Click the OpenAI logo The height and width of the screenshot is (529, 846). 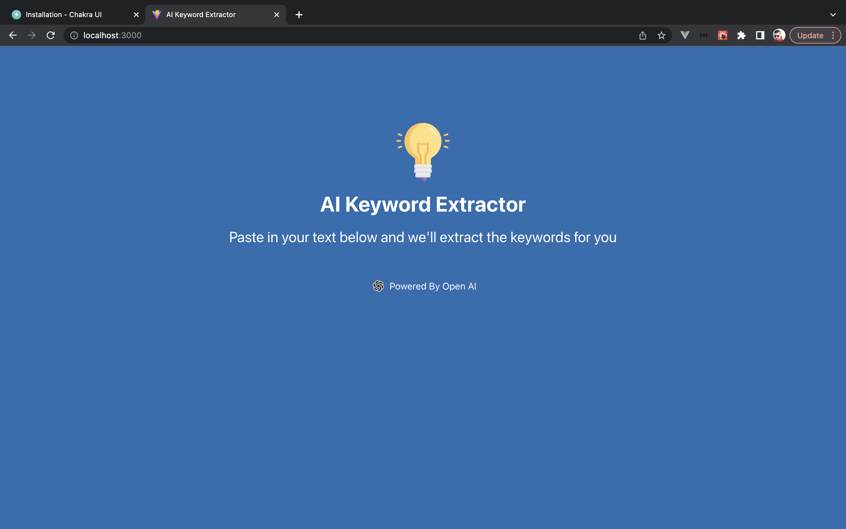(379, 286)
